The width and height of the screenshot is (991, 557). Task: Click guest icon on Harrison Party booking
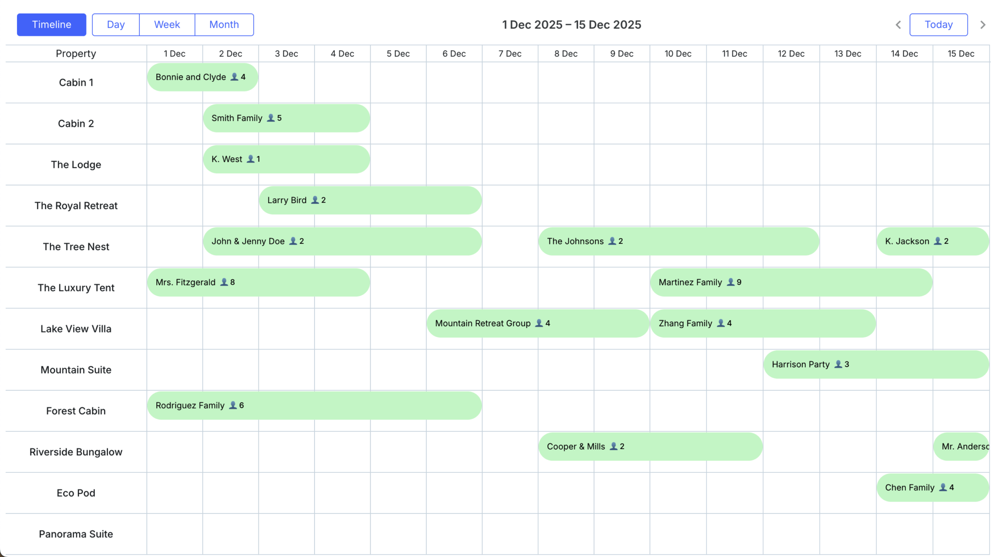839,364
